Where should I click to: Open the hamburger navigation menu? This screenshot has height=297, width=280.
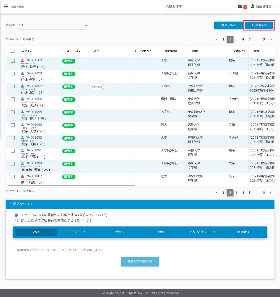pyautogui.click(x=6, y=6)
